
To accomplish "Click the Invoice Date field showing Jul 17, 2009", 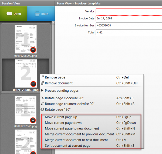I will click(x=129, y=18).
